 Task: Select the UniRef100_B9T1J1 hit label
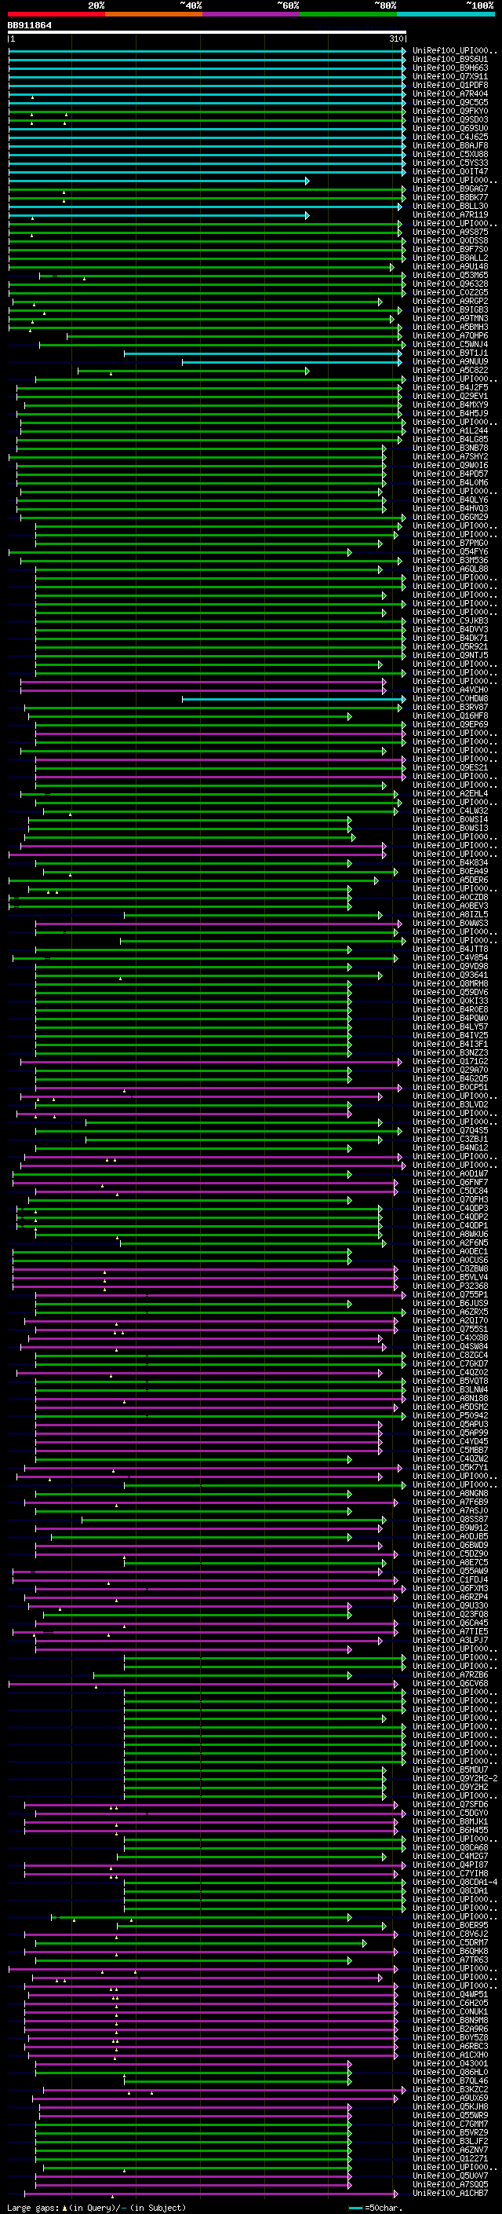pyautogui.click(x=450, y=353)
